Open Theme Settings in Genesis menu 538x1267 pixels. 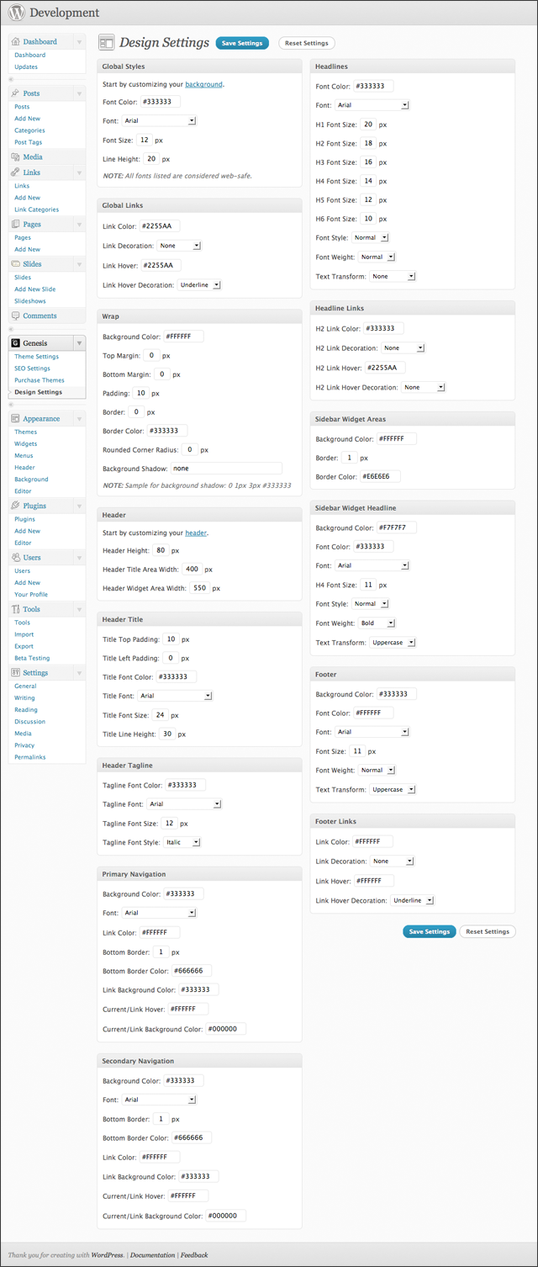click(36, 357)
